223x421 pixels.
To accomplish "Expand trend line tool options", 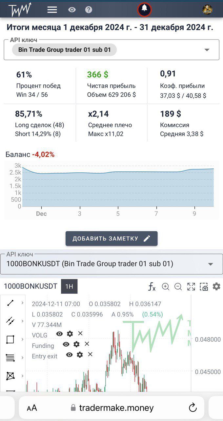I will (x=22, y=303).
